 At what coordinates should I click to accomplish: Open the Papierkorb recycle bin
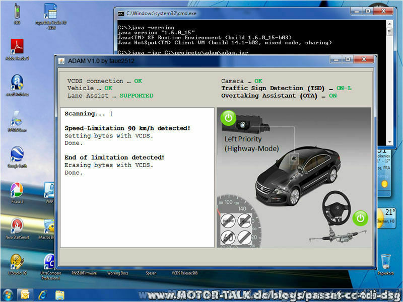(385, 265)
